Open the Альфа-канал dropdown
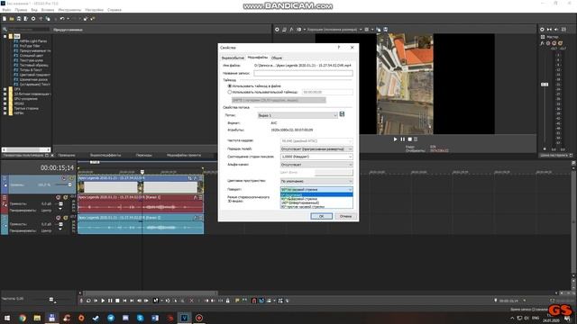Screen dimensions: 577x324 pyautogui.click(x=316, y=165)
